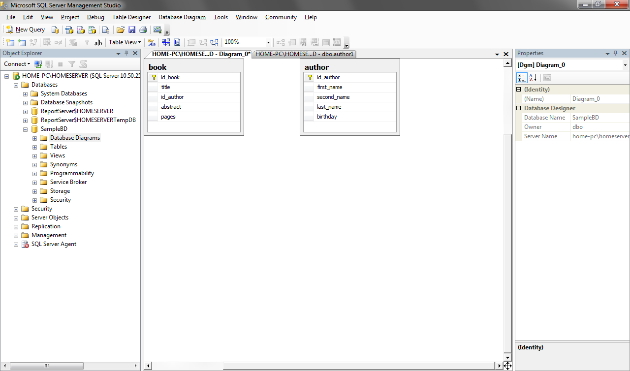Select ReportServer$HOMESERVERTempDB database
The height and width of the screenshot is (371, 630).
point(88,120)
